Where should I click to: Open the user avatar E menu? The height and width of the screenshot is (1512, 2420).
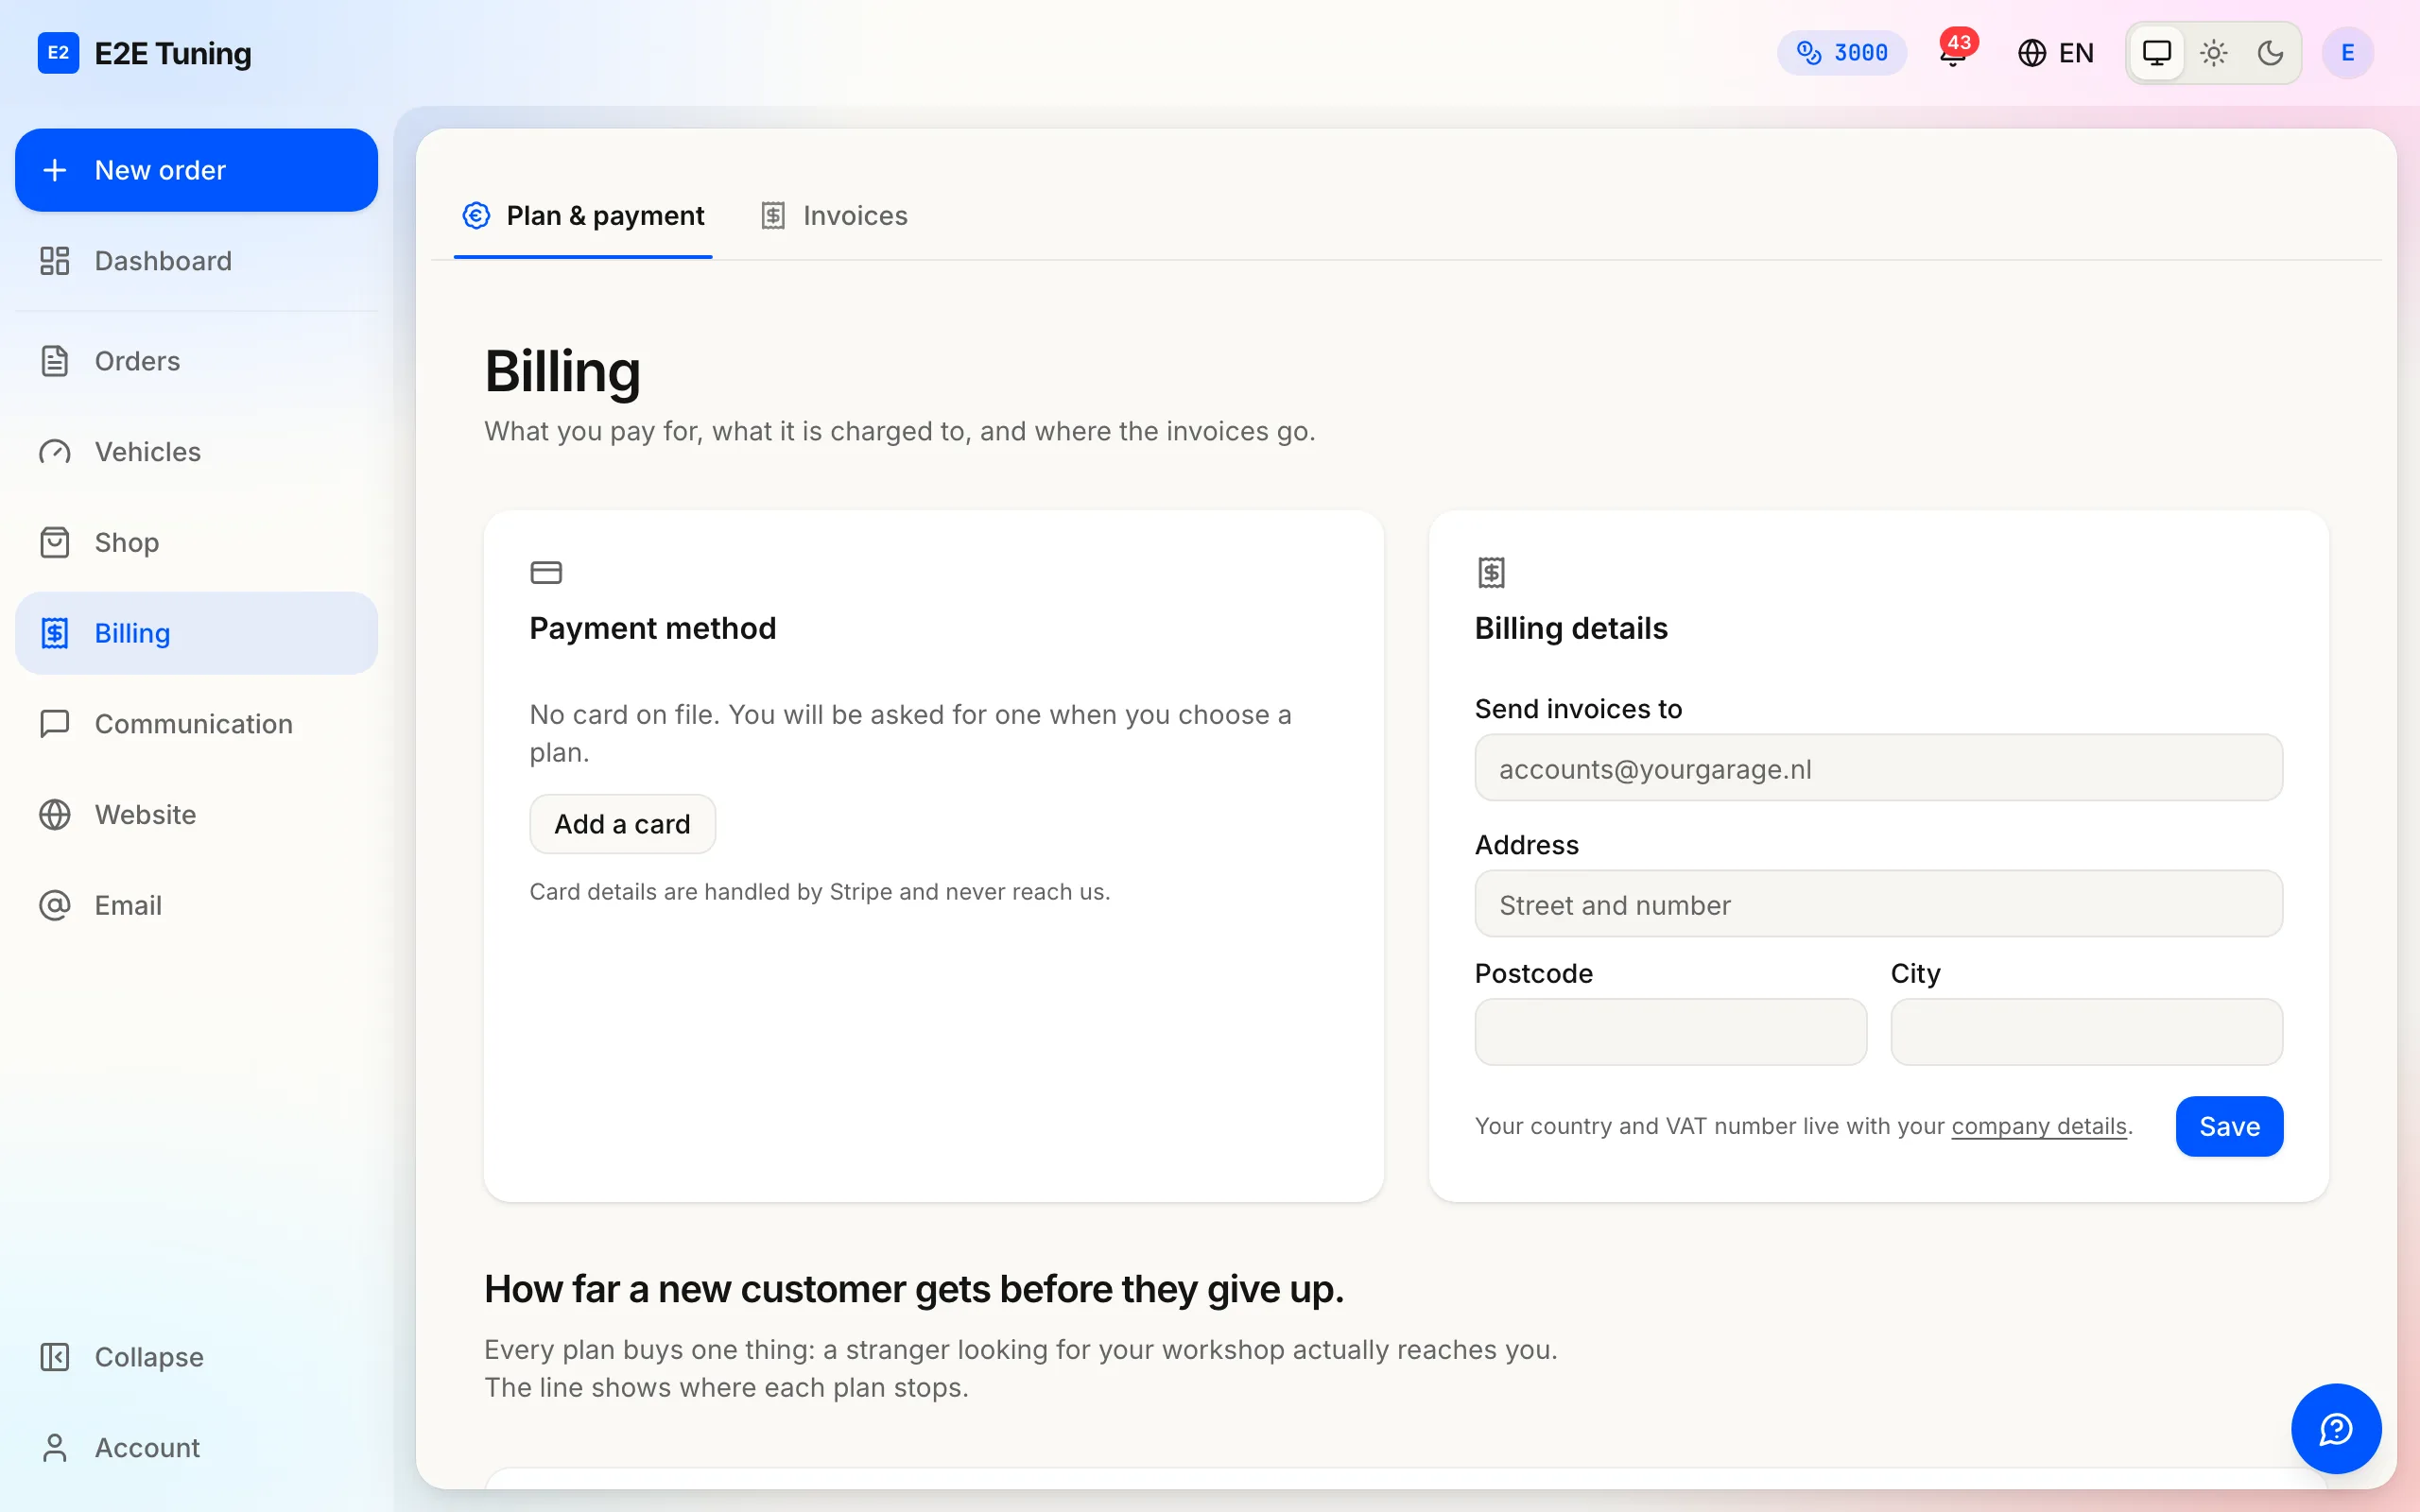[2348, 53]
